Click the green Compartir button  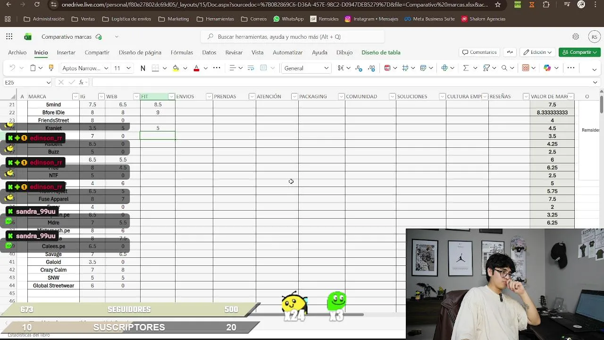579,52
